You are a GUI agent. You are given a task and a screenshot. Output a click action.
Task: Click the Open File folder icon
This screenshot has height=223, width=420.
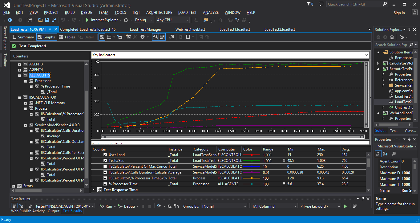[x=40, y=20]
